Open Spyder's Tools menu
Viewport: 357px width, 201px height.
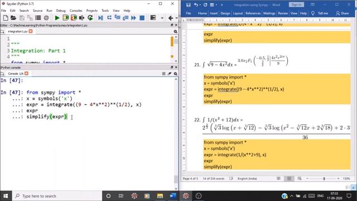click(x=105, y=11)
